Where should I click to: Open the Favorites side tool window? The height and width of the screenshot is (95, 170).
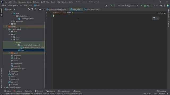click(x=2, y=84)
